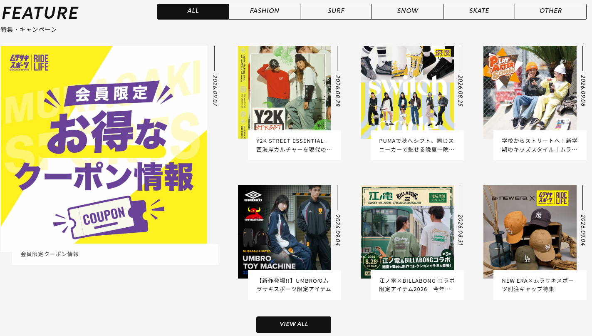Viewport: 592px width, 336px height.
Task: Click the 2026.09.08 date label
Action: [x=583, y=91]
